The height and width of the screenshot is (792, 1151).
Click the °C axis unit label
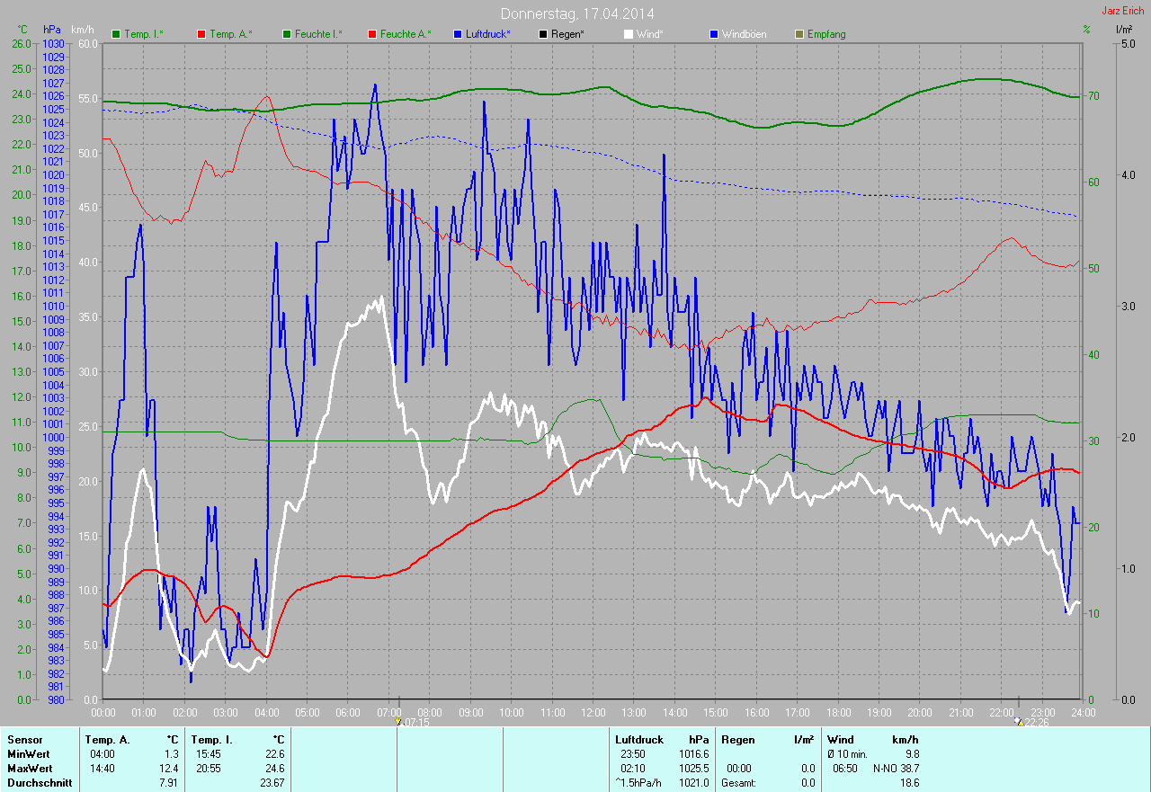tap(22, 30)
